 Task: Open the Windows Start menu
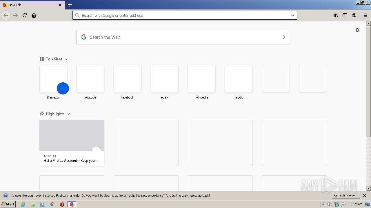(8, 204)
